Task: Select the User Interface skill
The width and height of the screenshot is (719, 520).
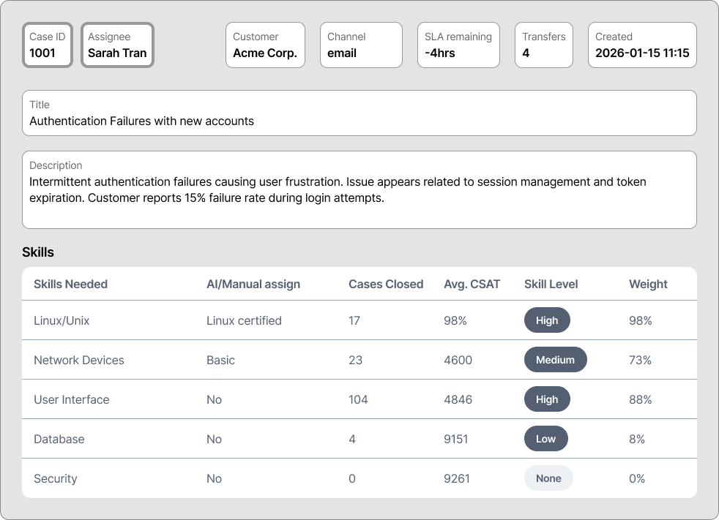Action: 72,399
